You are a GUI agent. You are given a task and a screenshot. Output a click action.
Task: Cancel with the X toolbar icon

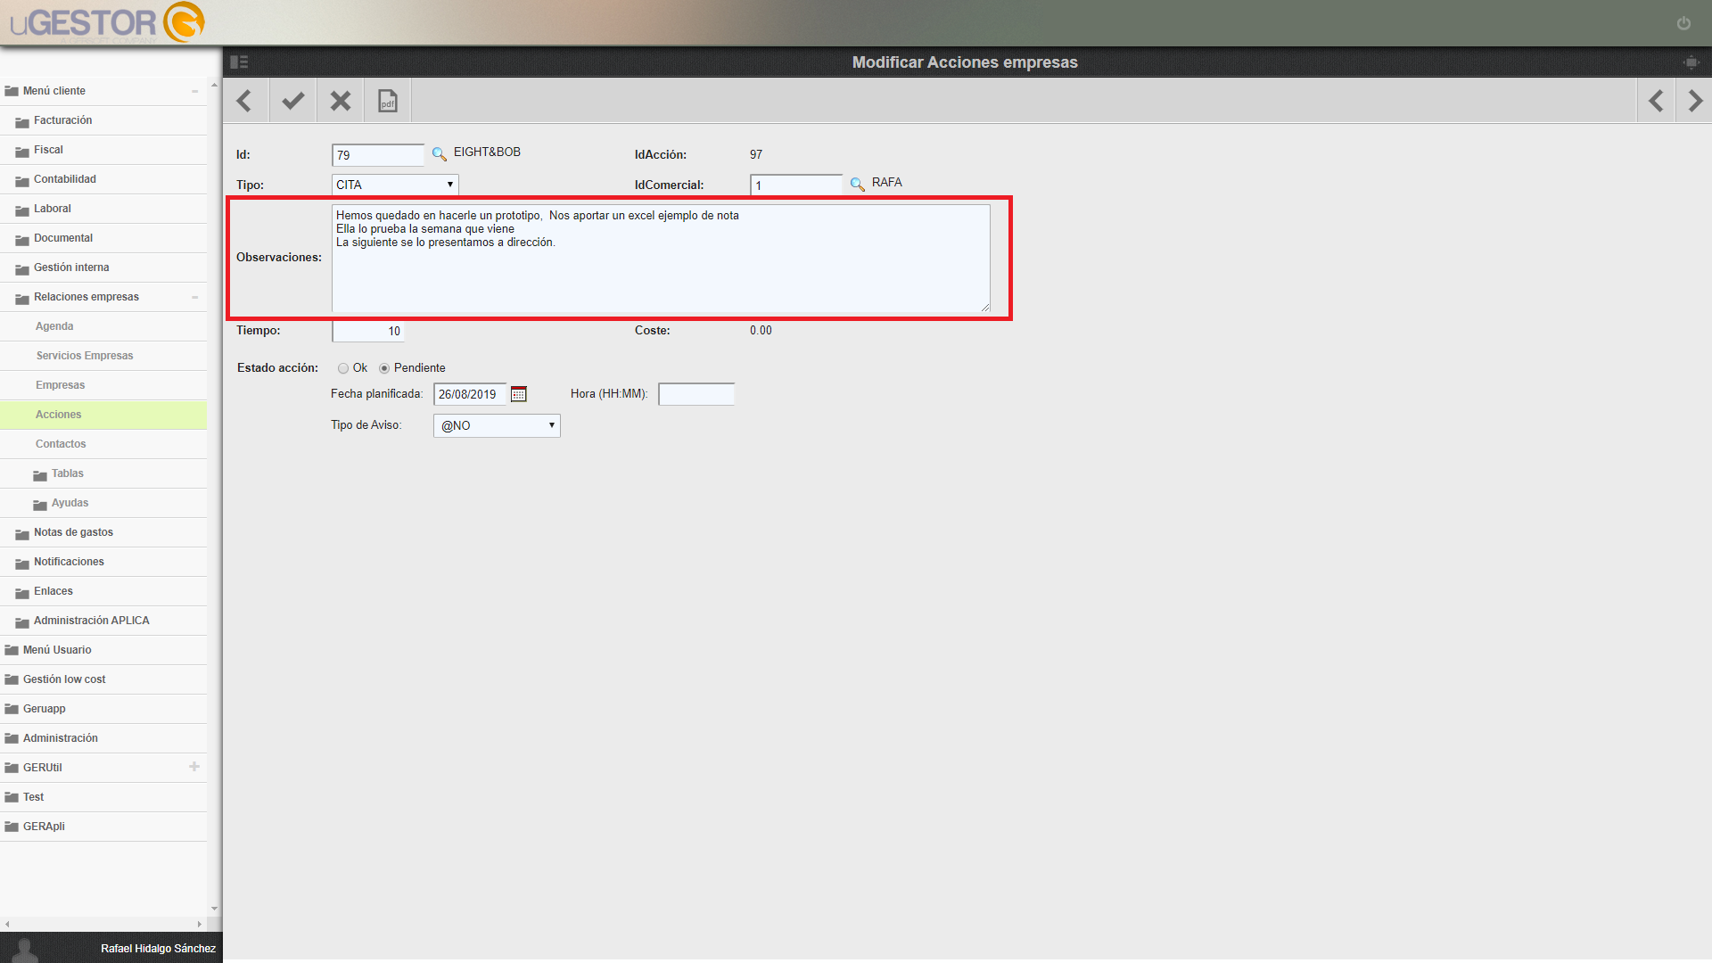(x=340, y=101)
